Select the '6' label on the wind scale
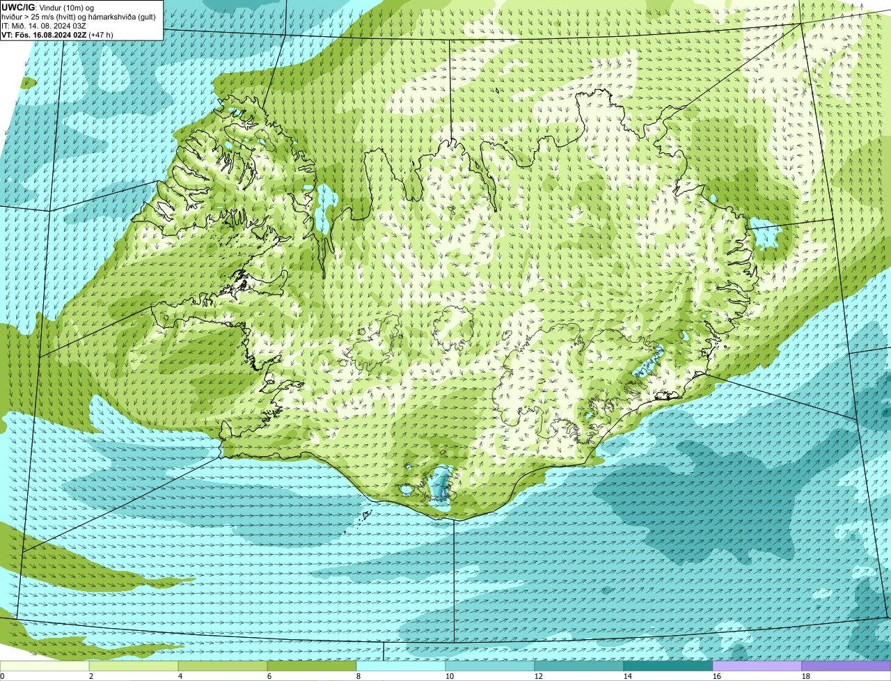 pyautogui.click(x=269, y=676)
